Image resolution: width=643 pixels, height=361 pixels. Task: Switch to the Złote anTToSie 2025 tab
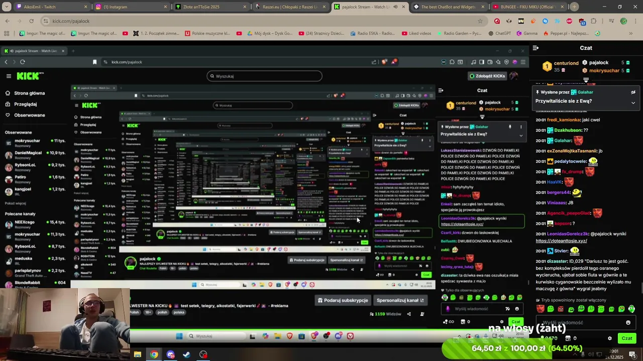[210, 7]
